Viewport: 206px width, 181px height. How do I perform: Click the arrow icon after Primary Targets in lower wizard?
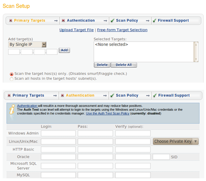click(x=55, y=96)
